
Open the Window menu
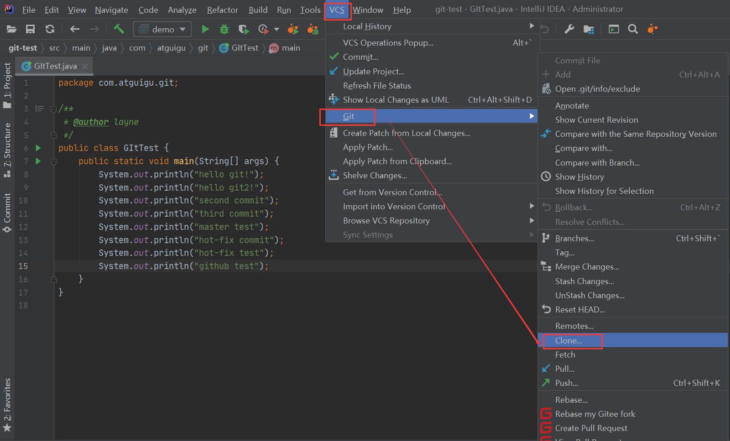pyautogui.click(x=368, y=10)
